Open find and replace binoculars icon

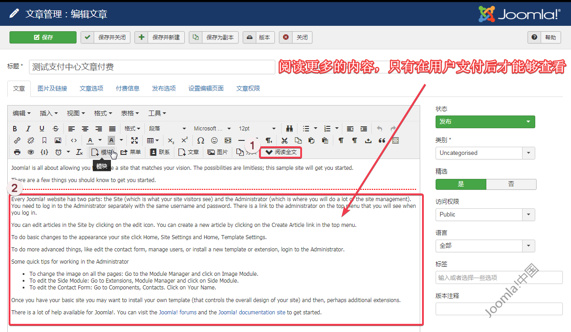click(x=290, y=129)
